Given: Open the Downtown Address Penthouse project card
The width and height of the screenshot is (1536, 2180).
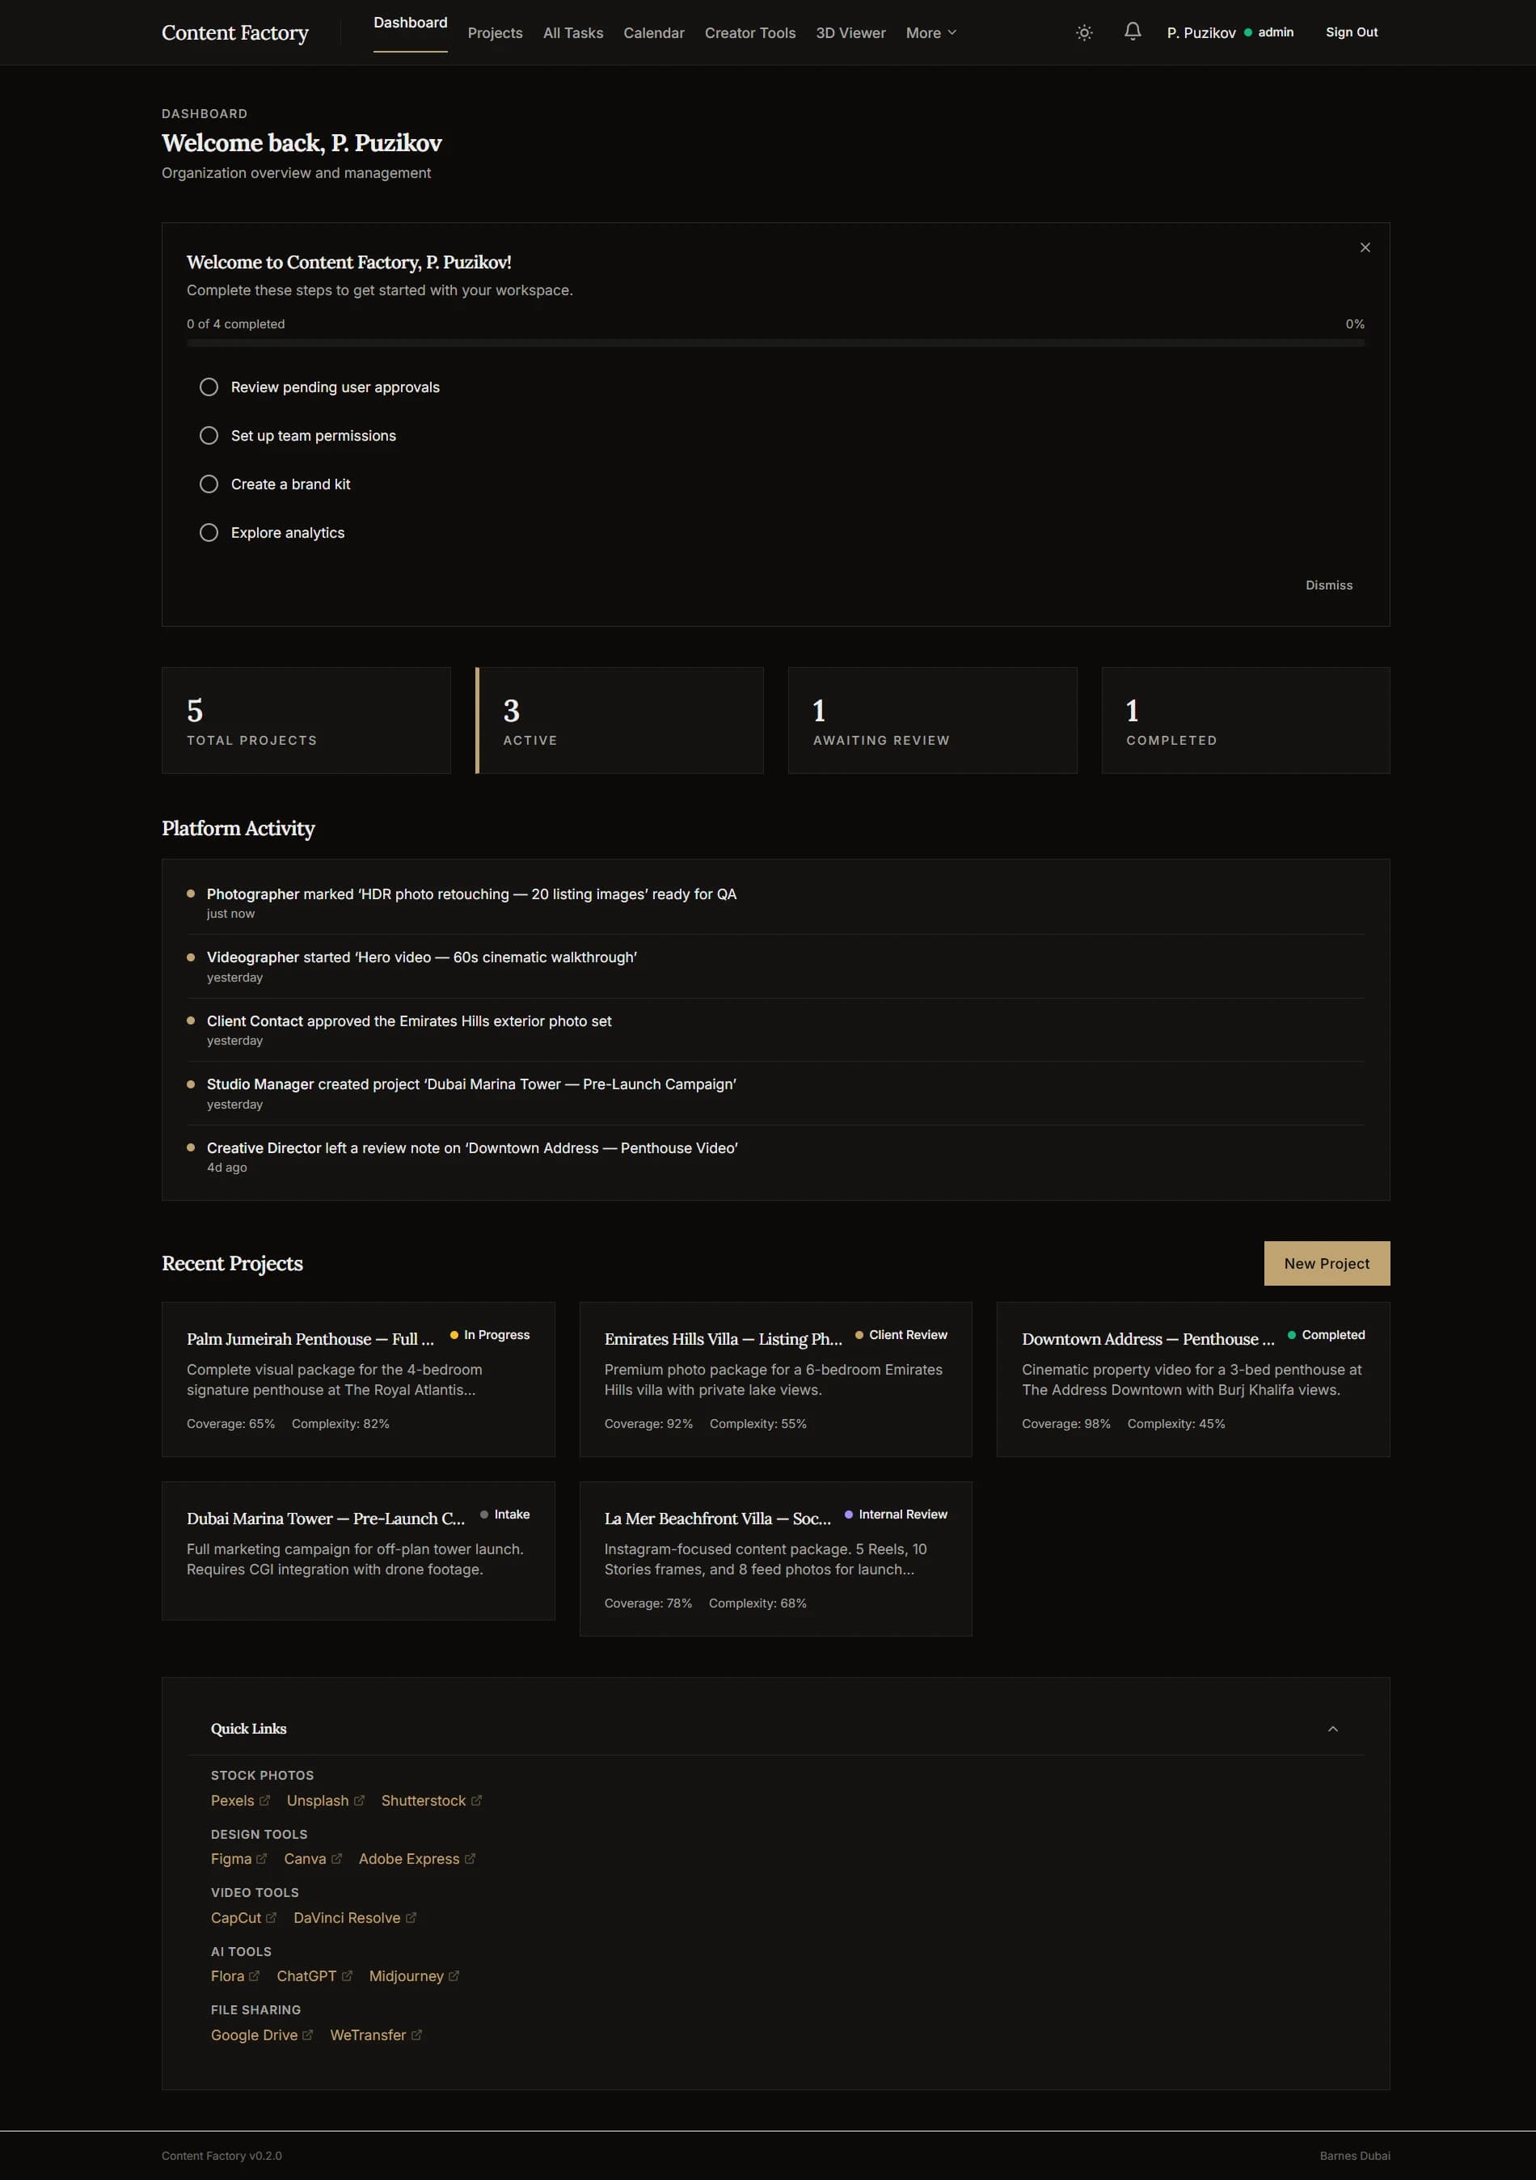Looking at the screenshot, I should pyautogui.click(x=1193, y=1379).
